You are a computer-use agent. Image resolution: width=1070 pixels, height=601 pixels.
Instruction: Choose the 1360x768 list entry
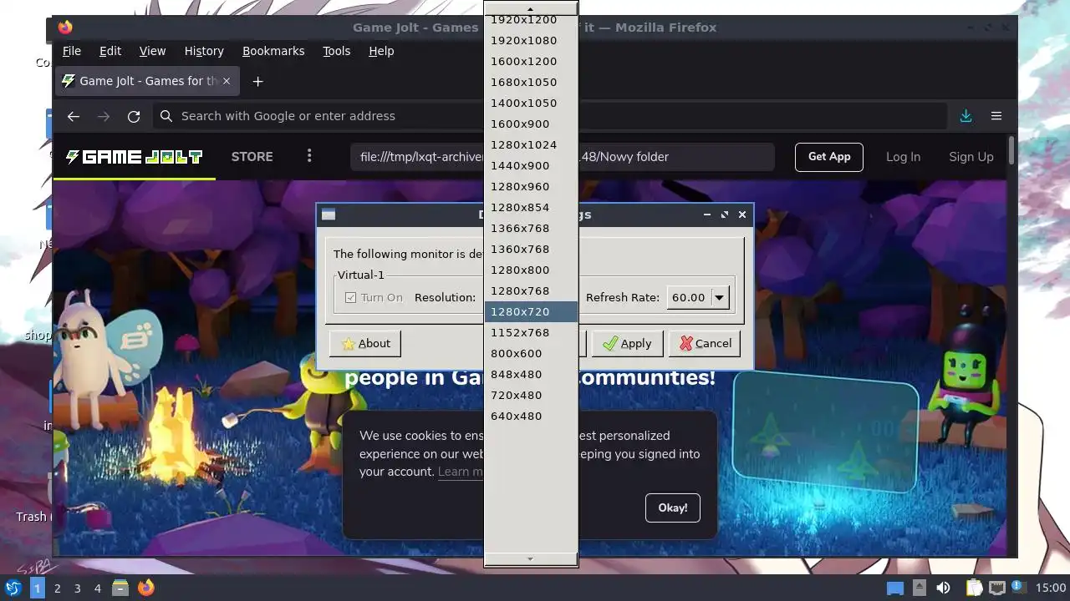(531, 249)
